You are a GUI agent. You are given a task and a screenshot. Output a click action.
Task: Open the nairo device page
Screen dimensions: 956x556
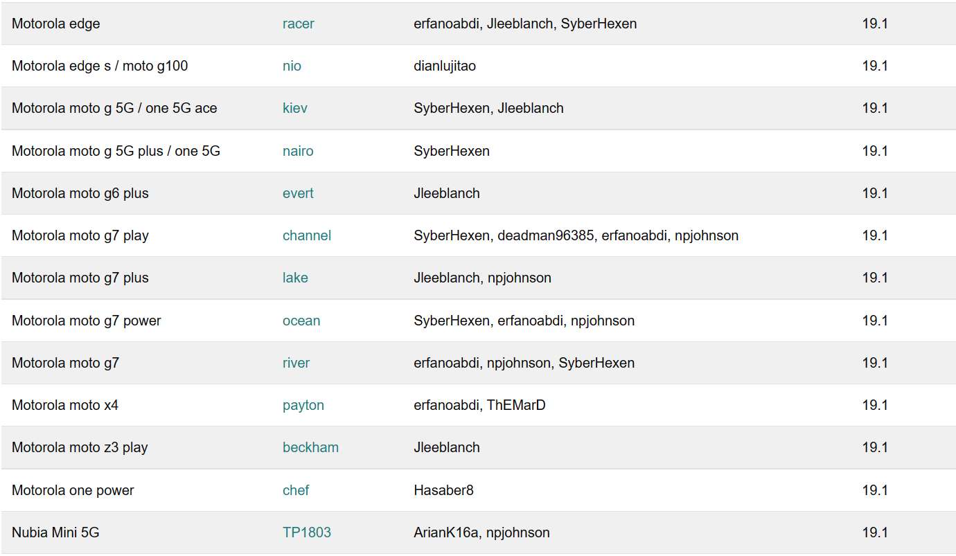coord(298,151)
